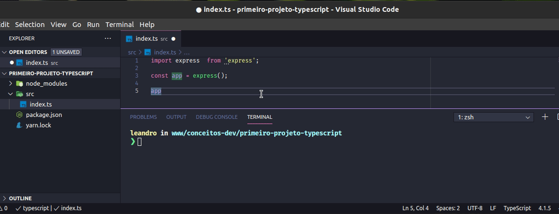Click the typescript check status item
Screen dimensions: 559x214
[x=33, y=208]
